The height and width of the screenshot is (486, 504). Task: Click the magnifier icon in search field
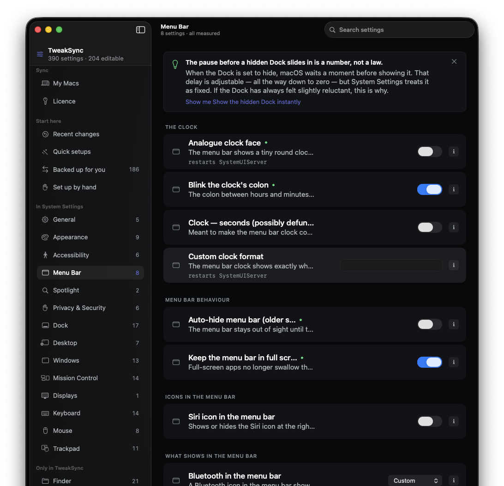click(x=332, y=30)
